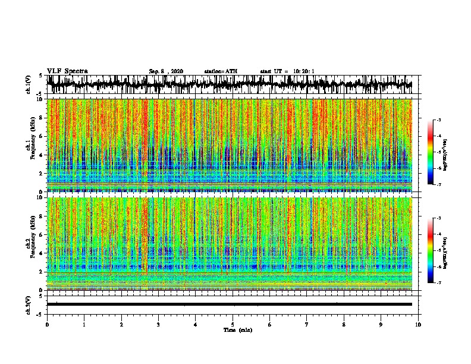Select the "Sep. 8, 2020" date text
471x364 pixels.
(166, 71)
